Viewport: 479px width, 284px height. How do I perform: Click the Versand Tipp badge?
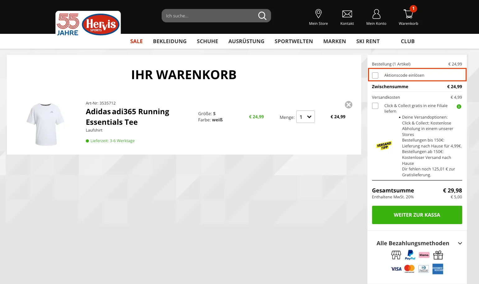pos(384,146)
